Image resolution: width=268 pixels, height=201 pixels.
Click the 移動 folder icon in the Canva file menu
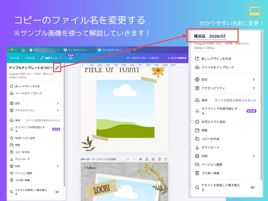(x=12, y=145)
